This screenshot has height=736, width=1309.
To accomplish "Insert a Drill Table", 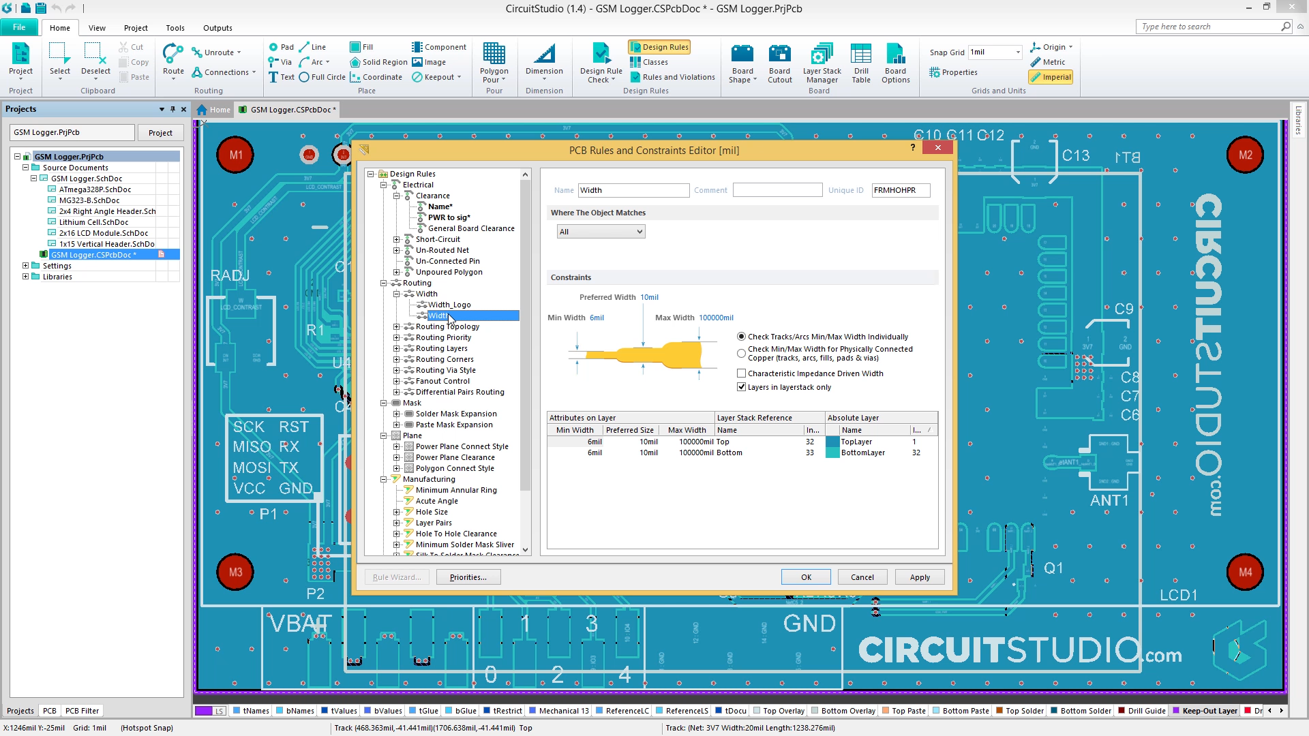I will point(861,65).
